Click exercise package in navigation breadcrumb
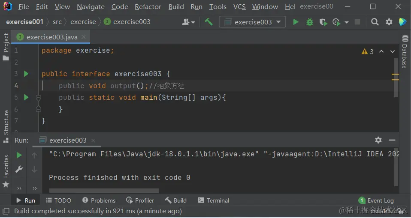 pyautogui.click(x=83, y=22)
